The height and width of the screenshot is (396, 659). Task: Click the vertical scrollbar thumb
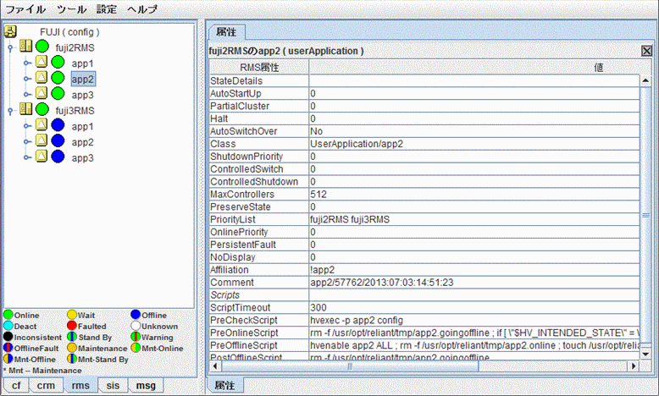[645, 216]
